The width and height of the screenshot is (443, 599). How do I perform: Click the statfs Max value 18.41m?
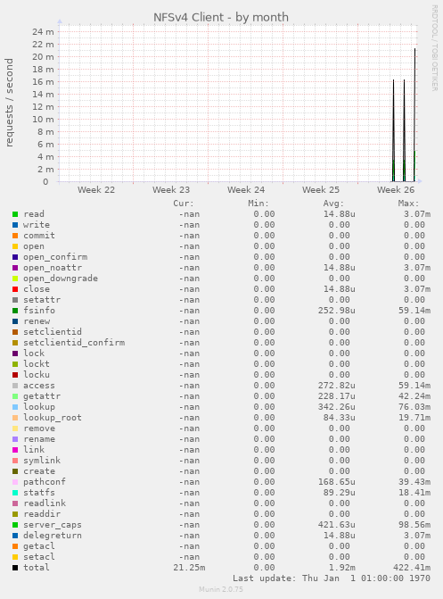pos(414,493)
